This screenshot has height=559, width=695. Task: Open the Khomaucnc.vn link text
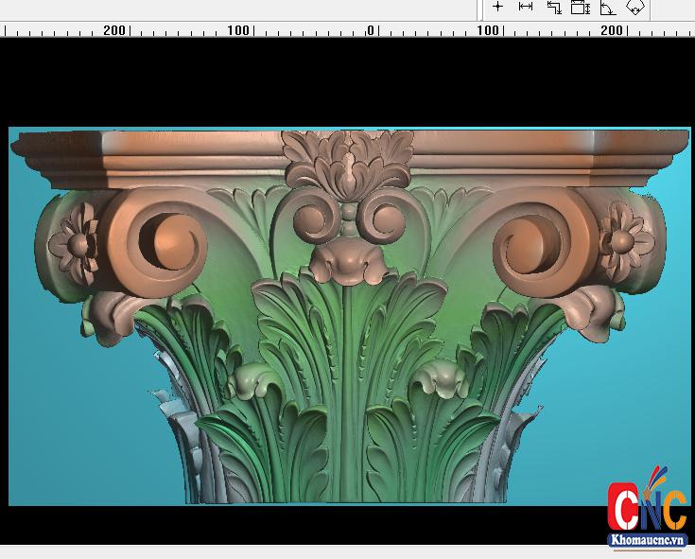coord(647,540)
